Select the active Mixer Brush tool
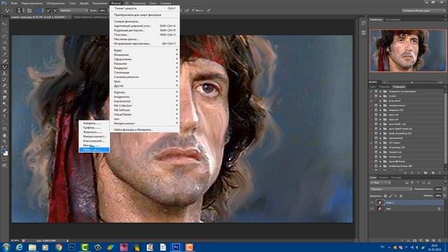This screenshot has height=252, width=448. (4, 67)
